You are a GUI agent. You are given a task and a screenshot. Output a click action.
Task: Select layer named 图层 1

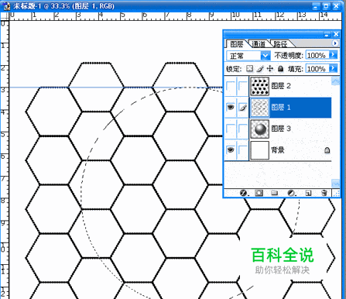(281, 107)
